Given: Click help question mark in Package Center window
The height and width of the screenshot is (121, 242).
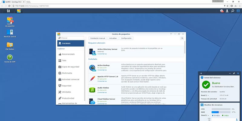Looking at the screenshot, I should coord(171,34).
